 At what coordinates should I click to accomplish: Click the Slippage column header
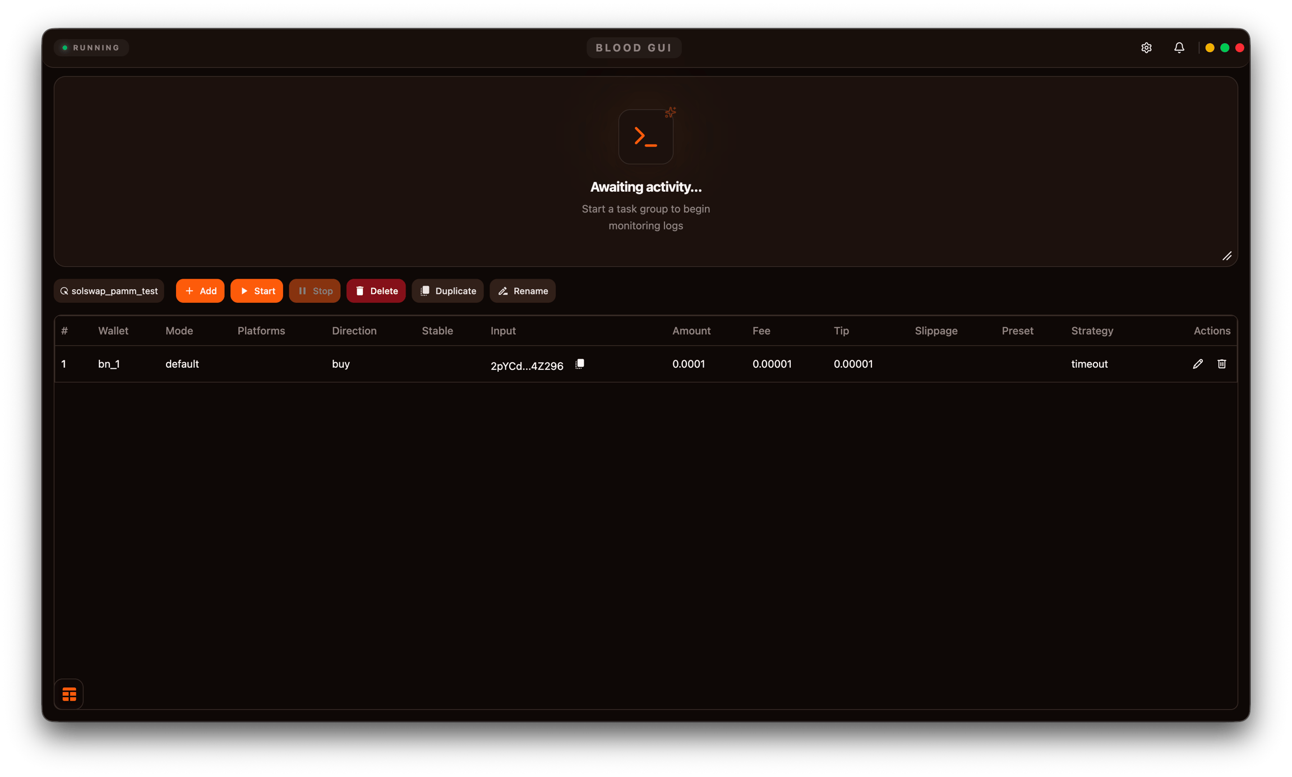(x=936, y=331)
